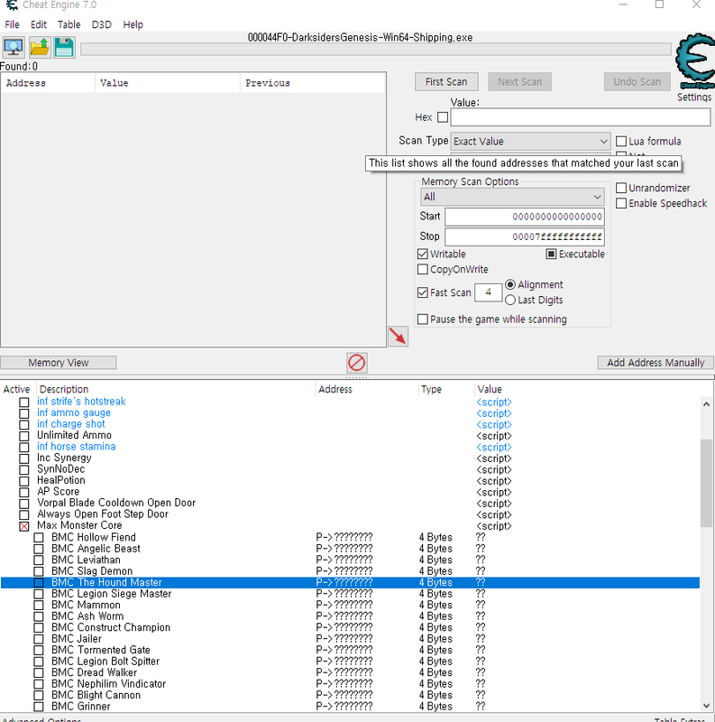Sort by the Address column header in found list

[49, 83]
